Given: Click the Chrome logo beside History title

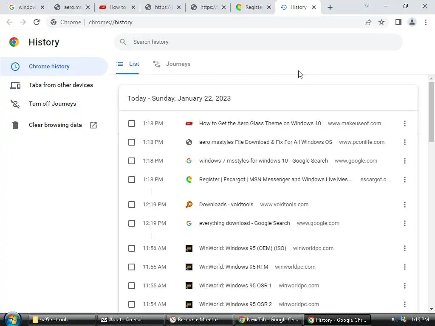Looking at the screenshot, I should pos(14,42).
